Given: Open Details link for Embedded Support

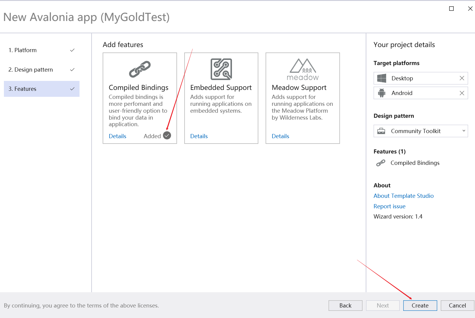Looking at the screenshot, I should (x=199, y=136).
